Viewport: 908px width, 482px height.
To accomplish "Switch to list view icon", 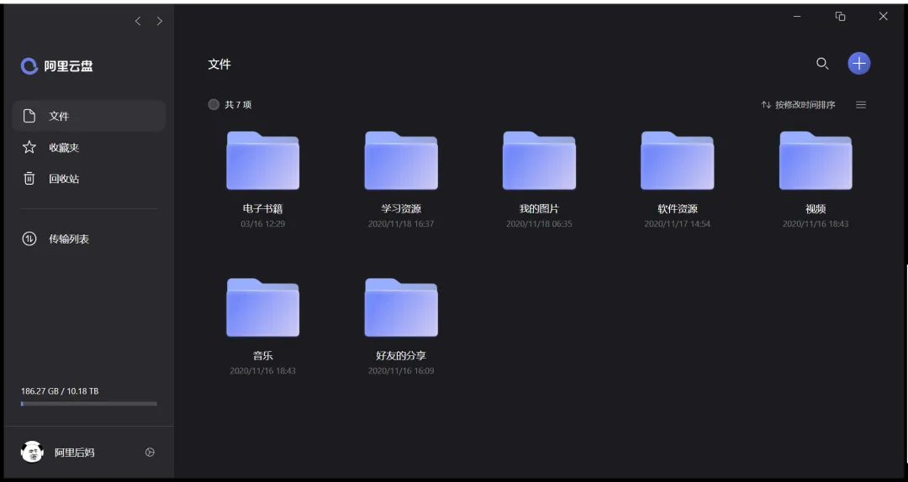I will [861, 105].
